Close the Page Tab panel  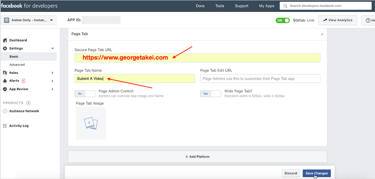322,34
